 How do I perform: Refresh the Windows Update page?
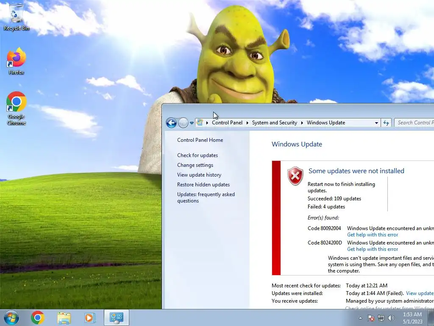click(386, 123)
